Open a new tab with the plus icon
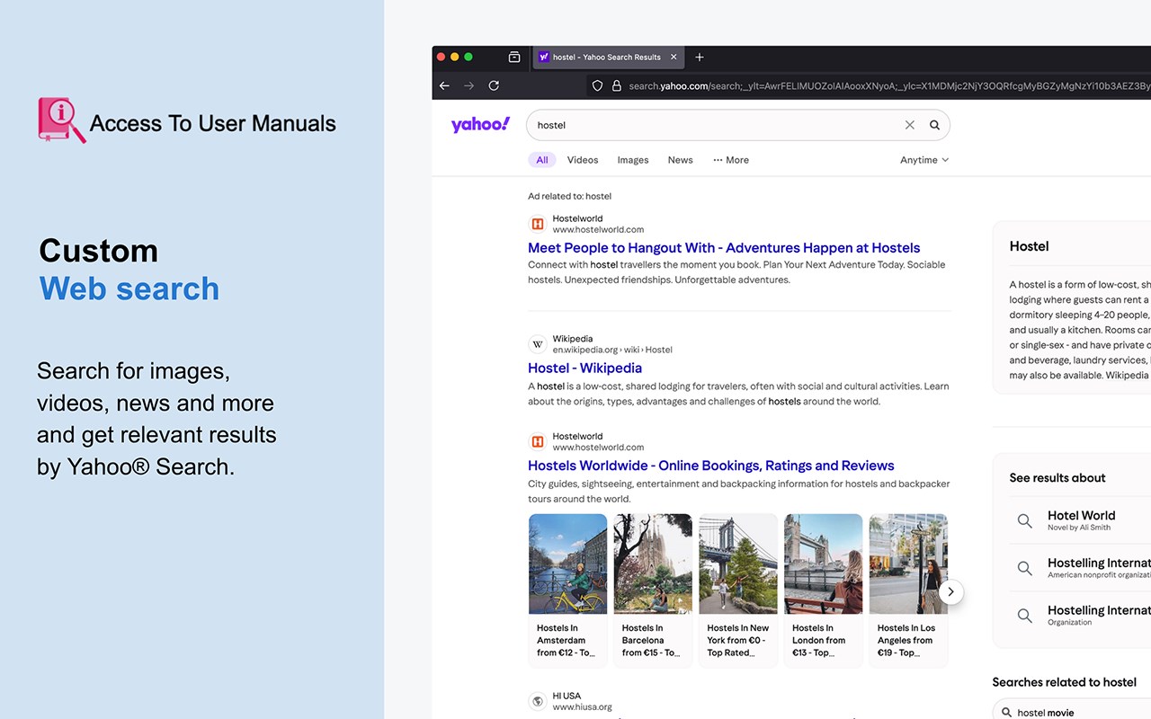 click(700, 57)
